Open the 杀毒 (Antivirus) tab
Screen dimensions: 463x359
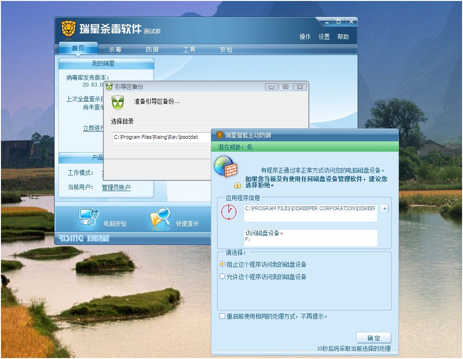tap(115, 49)
